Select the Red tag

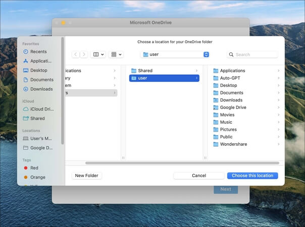(34, 167)
